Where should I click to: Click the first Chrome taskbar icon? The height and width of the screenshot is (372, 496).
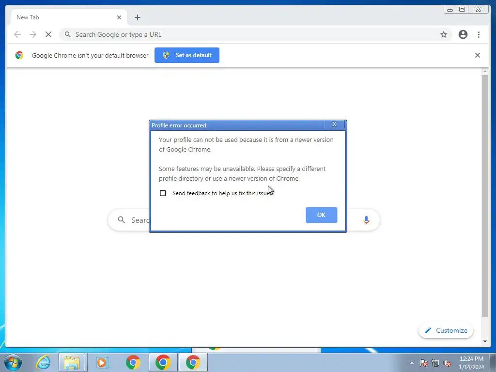click(133, 362)
